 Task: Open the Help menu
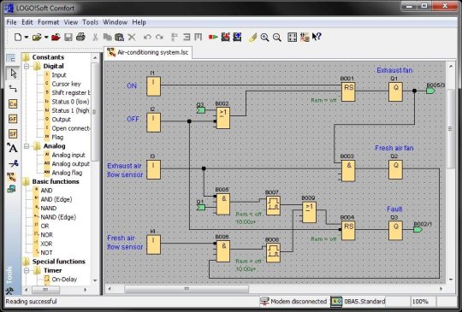pos(139,22)
